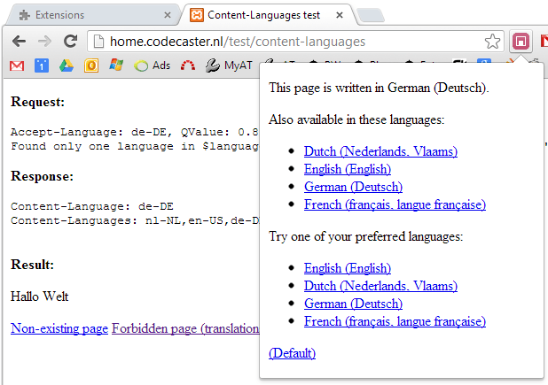Open Dutch link under Also available

(380, 151)
